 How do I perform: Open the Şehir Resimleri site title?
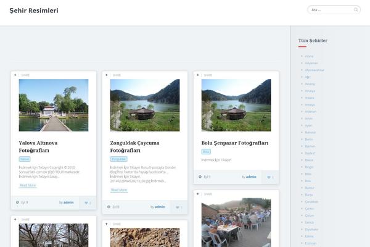tap(34, 10)
